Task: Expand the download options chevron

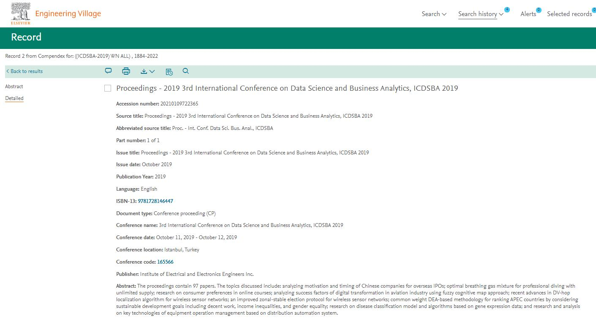Action: (152, 72)
